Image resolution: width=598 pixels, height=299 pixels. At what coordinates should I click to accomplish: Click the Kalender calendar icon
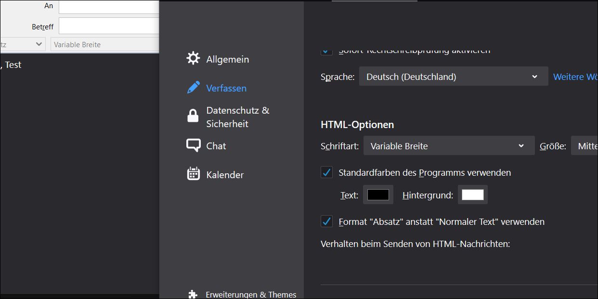click(193, 174)
